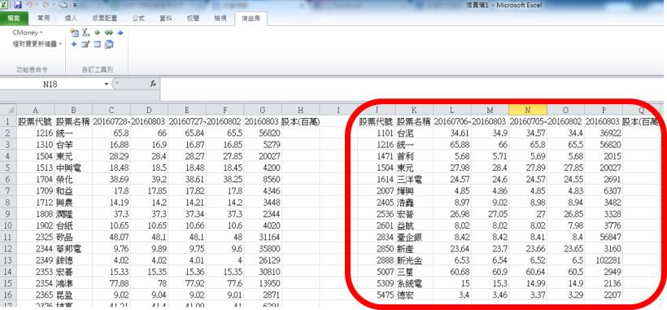Click cell containing 系統電

tap(414, 282)
